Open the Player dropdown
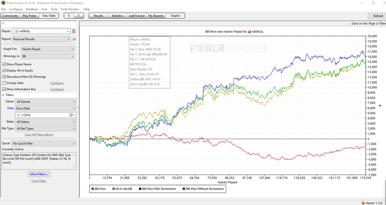386x205 pixels. [41, 31]
